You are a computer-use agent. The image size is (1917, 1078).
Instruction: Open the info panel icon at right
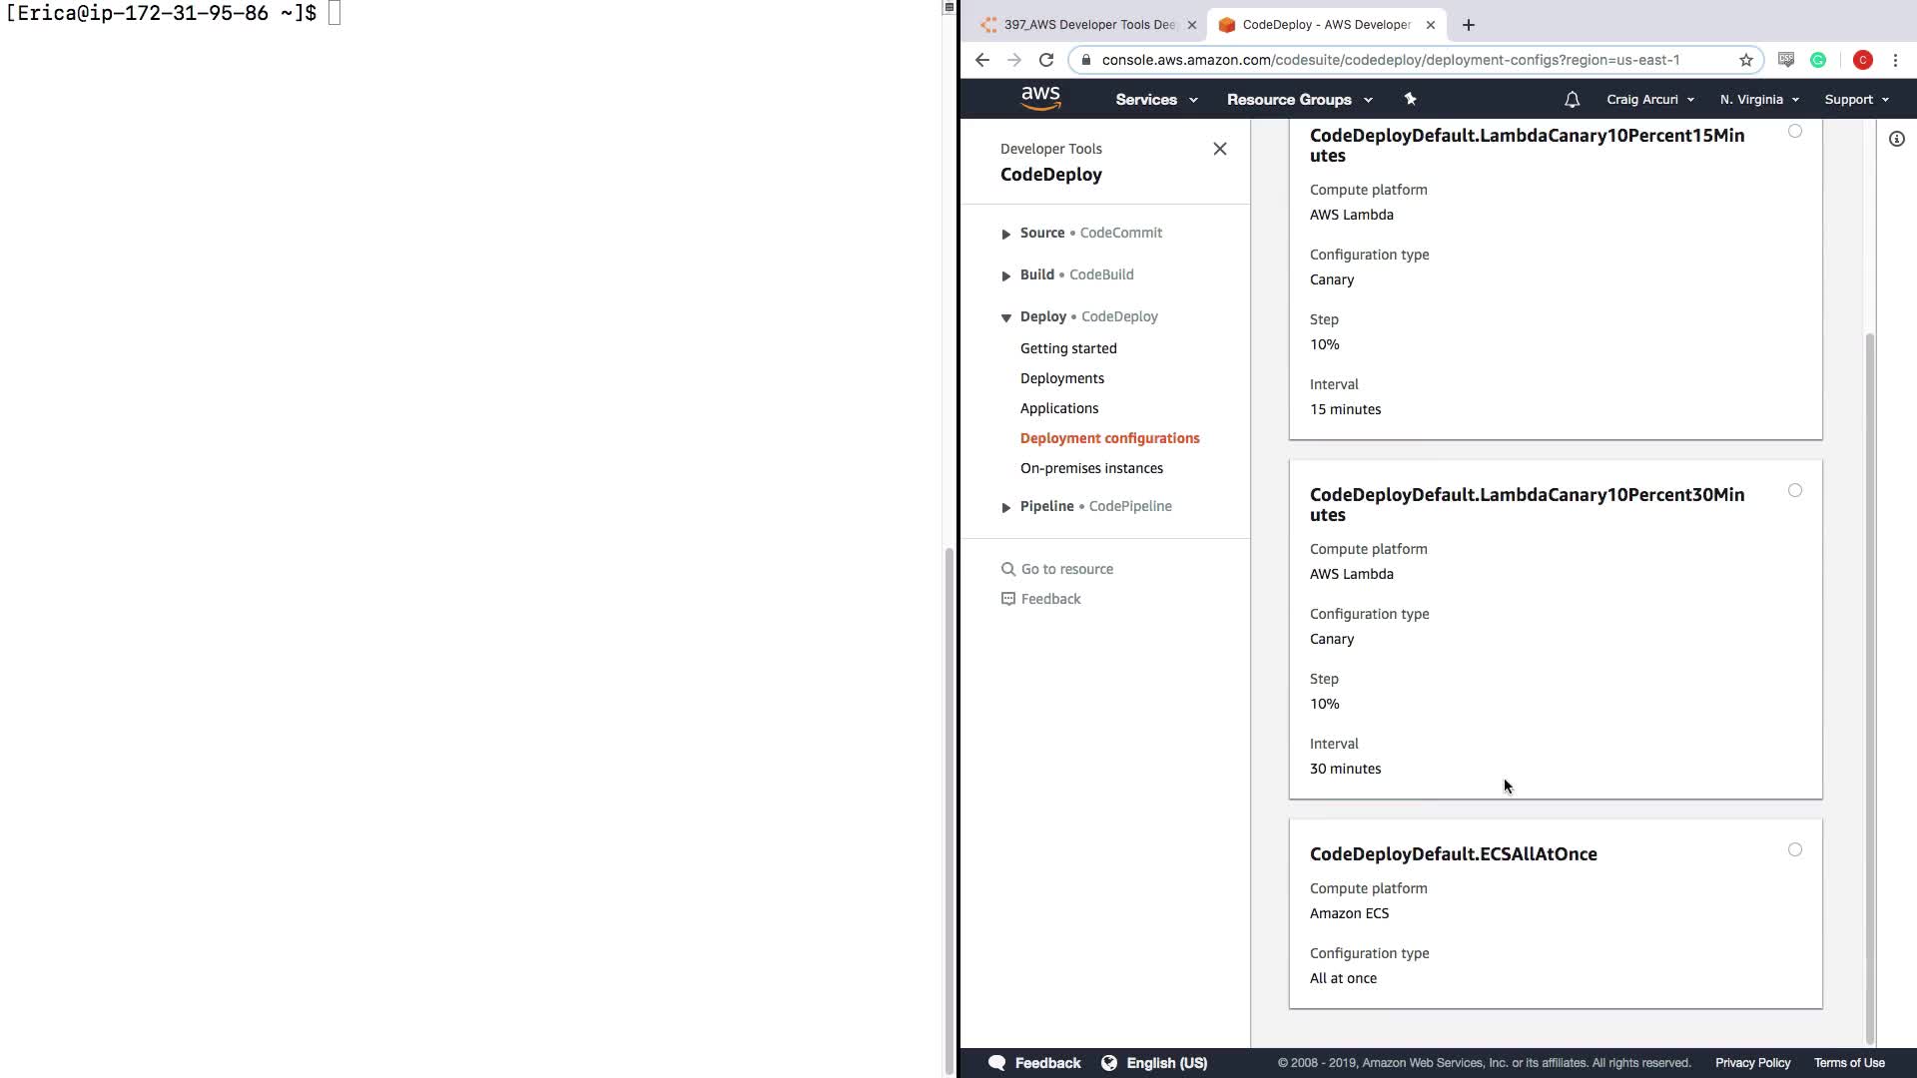1896,139
